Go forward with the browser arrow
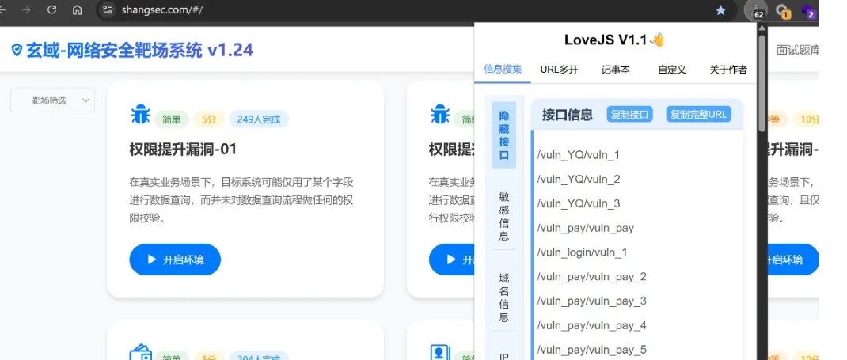 pyautogui.click(x=26, y=9)
